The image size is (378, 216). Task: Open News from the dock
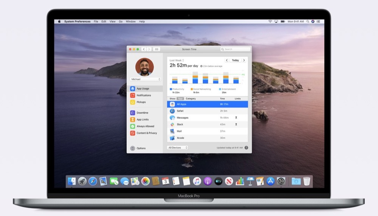(229, 181)
